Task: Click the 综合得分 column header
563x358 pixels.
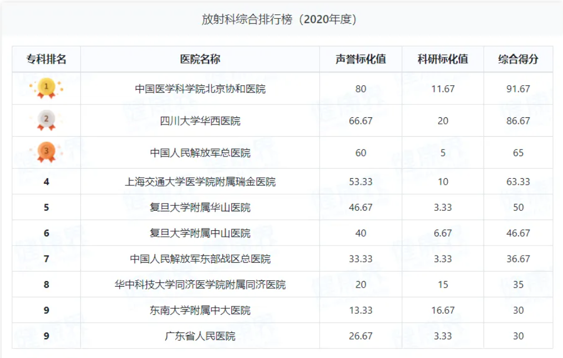Action: pos(518,59)
